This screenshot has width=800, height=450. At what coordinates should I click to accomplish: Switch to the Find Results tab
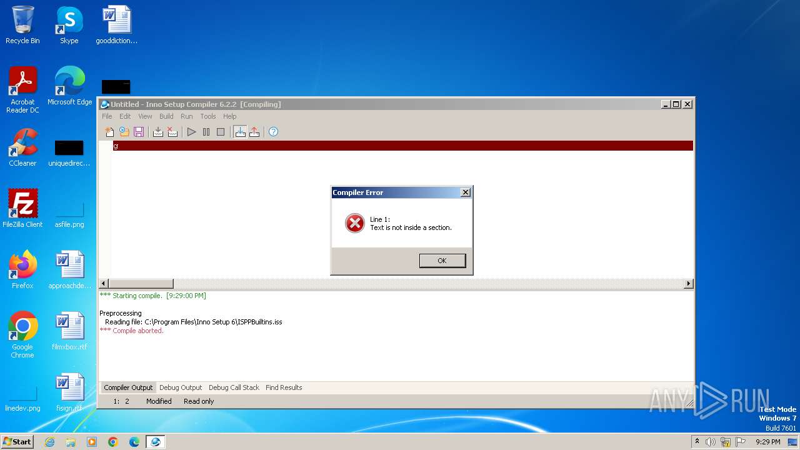[x=284, y=387]
